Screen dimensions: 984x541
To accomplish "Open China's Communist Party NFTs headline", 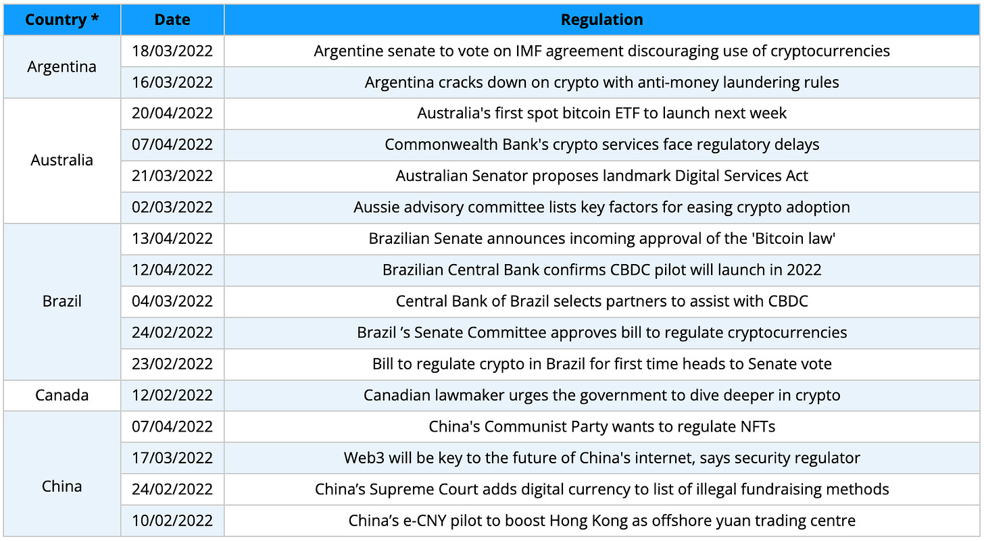I will [601, 426].
